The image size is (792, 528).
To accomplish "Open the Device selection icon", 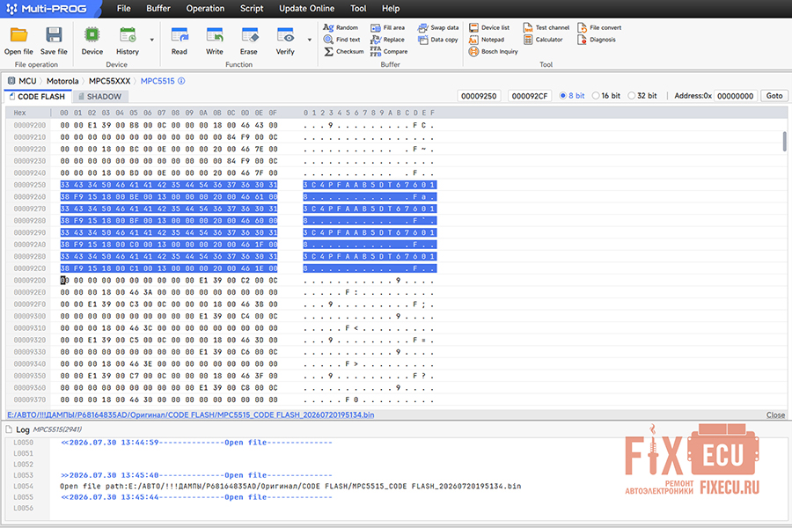I will click(x=92, y=41).
